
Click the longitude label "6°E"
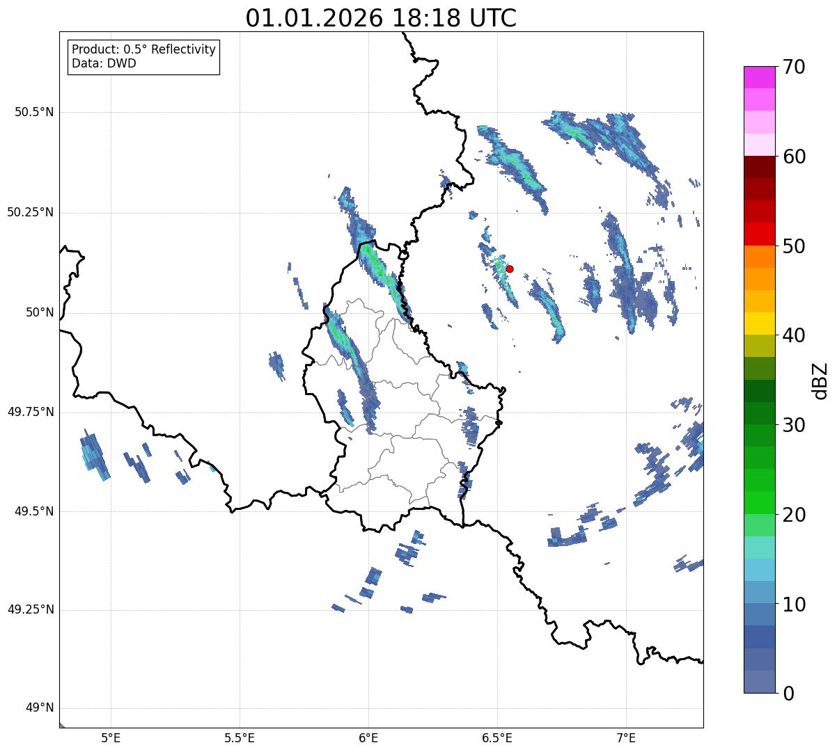coord(368,738)
